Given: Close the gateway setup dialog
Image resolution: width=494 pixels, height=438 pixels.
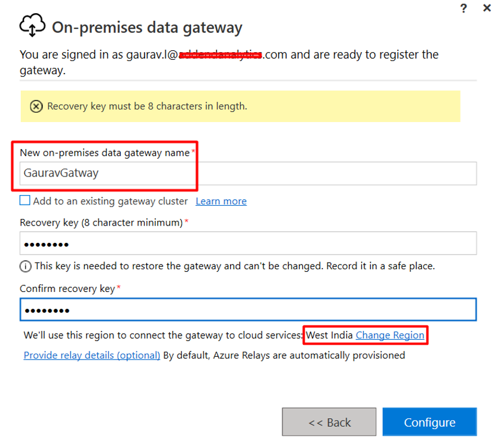Looking at the screenshot, I should (x=487, y=8).
